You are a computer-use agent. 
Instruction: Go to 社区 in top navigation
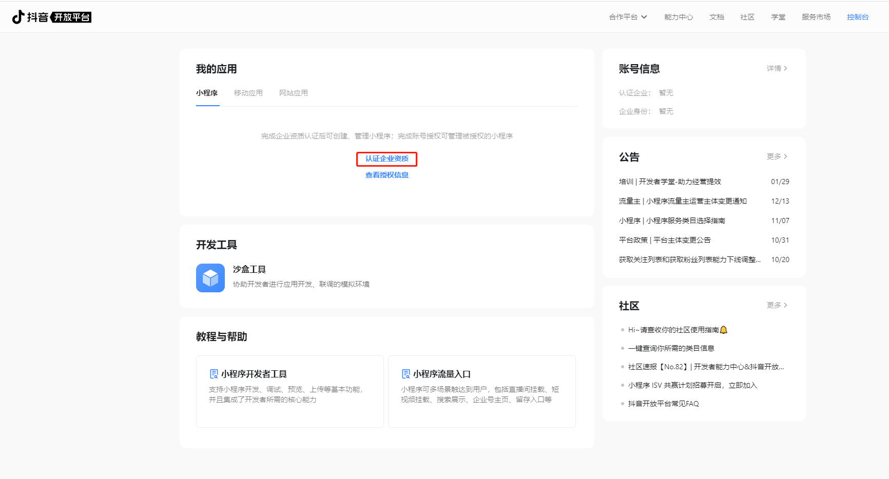pos(747,17)
